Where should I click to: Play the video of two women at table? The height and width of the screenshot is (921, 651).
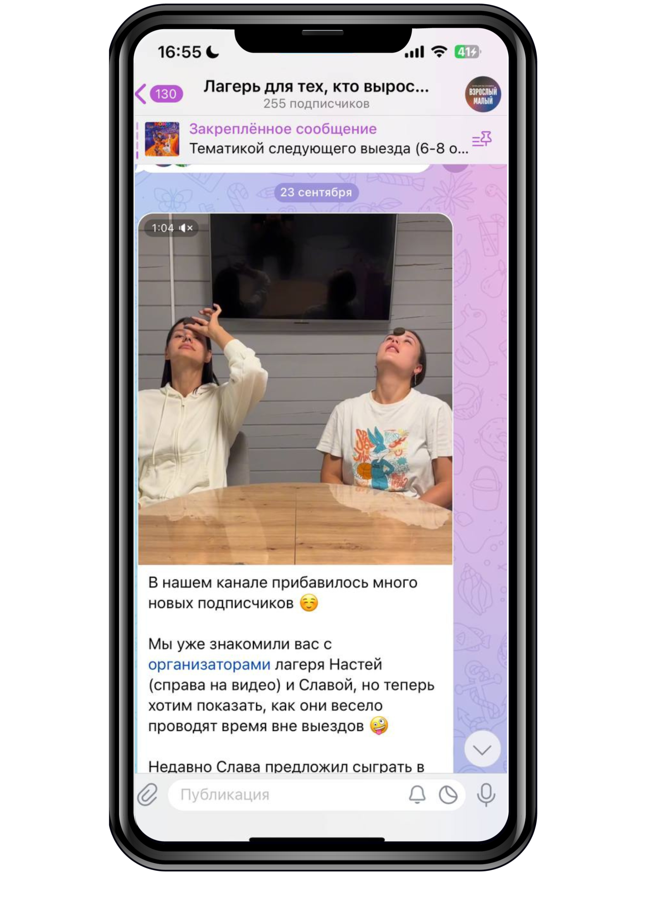pos(295,389)
